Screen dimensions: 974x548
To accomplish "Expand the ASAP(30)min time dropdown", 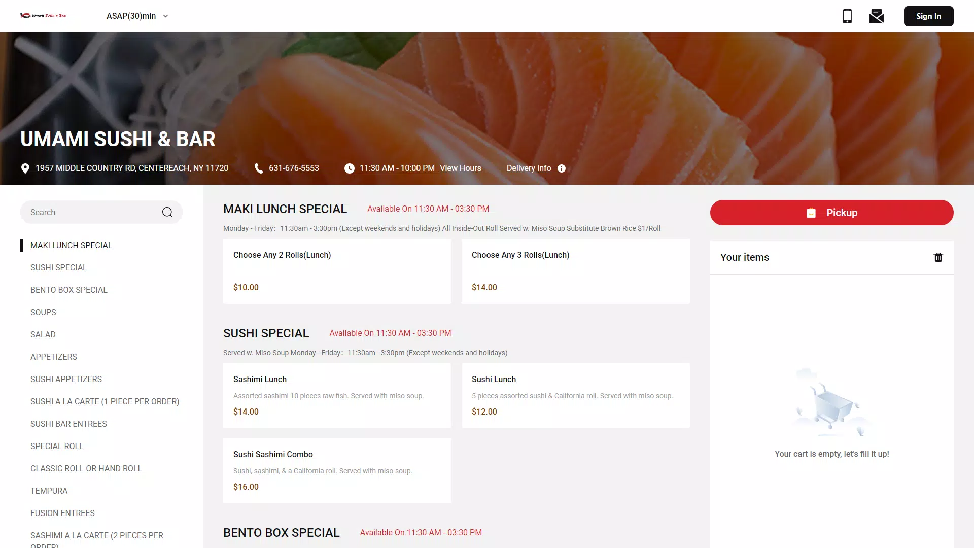I will point(137,16).
